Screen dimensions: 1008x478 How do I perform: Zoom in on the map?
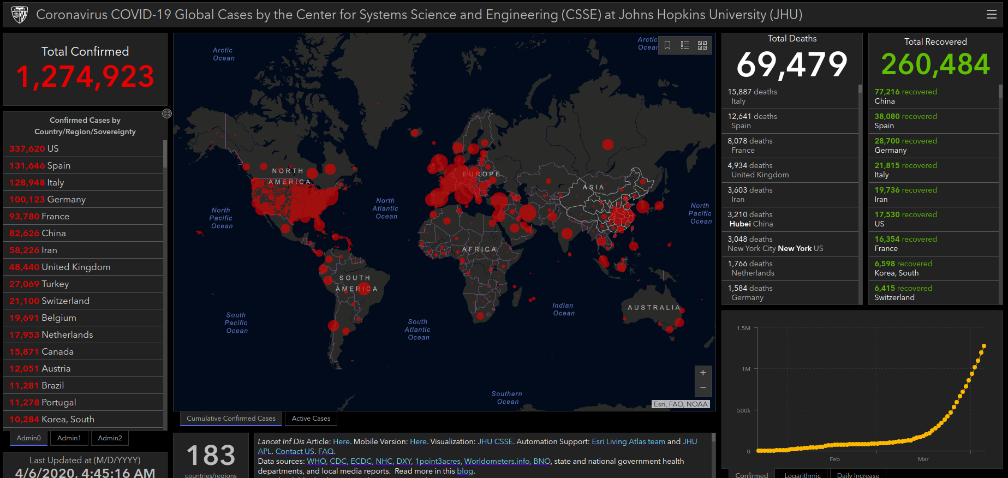tap(703, 373)
